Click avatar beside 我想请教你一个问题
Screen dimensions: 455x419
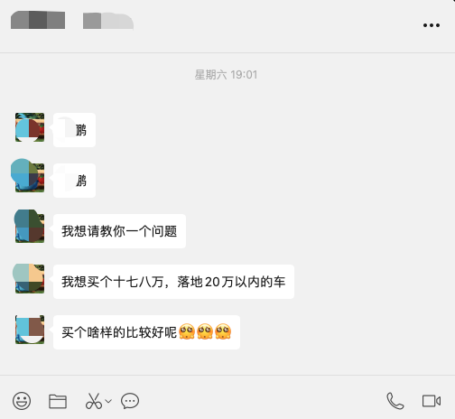click(x=30, y=228)
